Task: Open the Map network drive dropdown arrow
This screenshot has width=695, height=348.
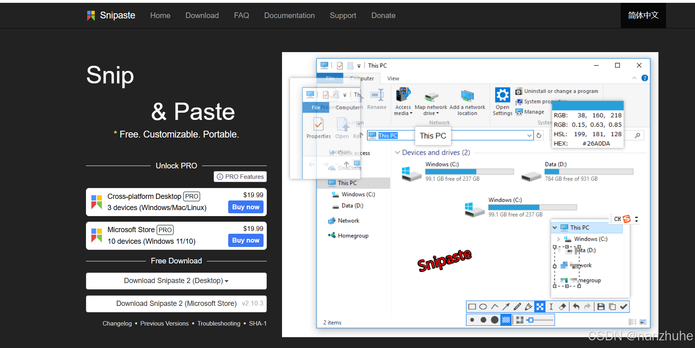Action: tap(437, 113)
